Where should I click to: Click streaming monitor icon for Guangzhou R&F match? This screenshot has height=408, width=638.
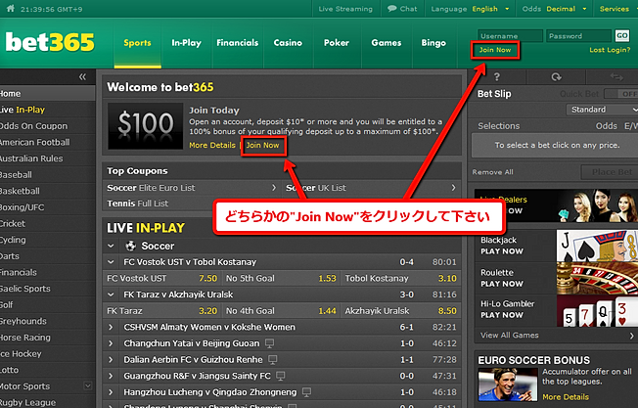point(280,376)
